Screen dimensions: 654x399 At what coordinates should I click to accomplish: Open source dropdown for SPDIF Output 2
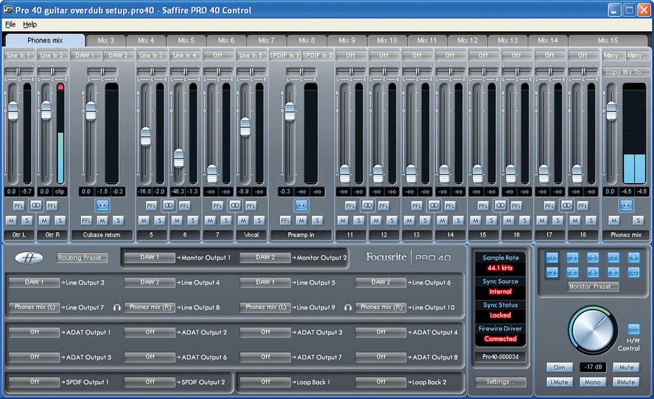[x=150, y=381]
